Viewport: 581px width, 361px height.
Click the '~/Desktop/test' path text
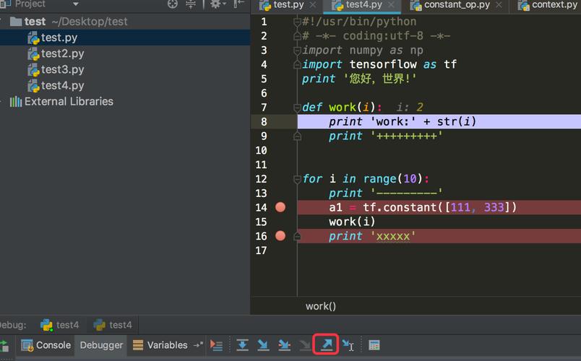coord(90,22)
